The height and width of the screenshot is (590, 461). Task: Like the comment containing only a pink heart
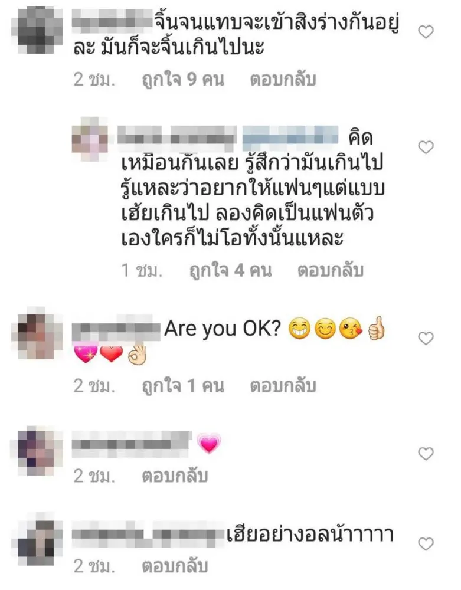coord(426,454)
